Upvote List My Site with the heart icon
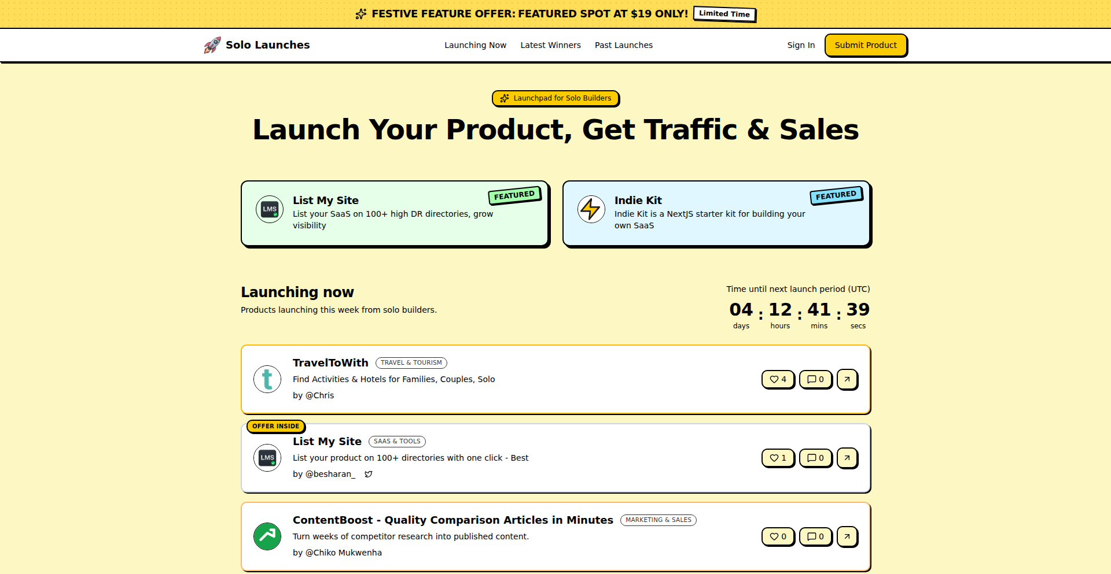The height and width of the screenshot is (574, 1111). coord(778,458)
